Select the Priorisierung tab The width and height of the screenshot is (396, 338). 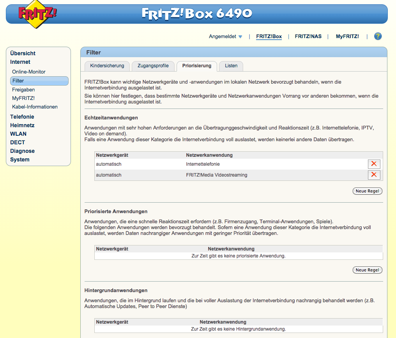[197, 66]
